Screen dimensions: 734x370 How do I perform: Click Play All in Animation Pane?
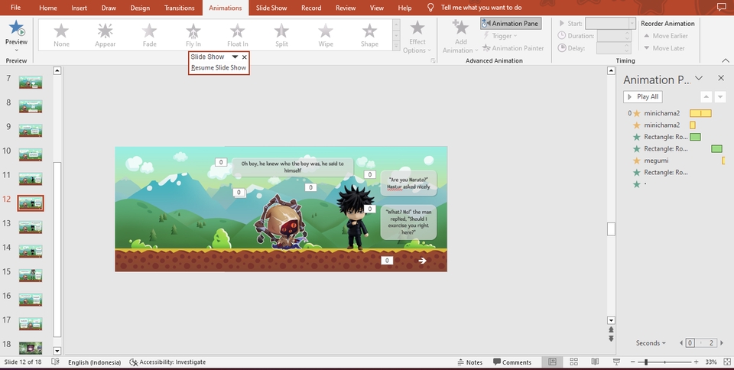[x=643, y=97]
